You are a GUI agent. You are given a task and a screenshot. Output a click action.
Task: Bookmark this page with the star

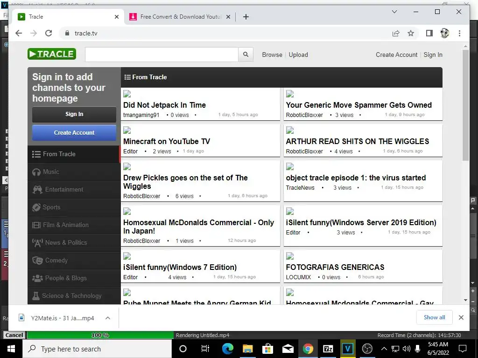(411, 33)
